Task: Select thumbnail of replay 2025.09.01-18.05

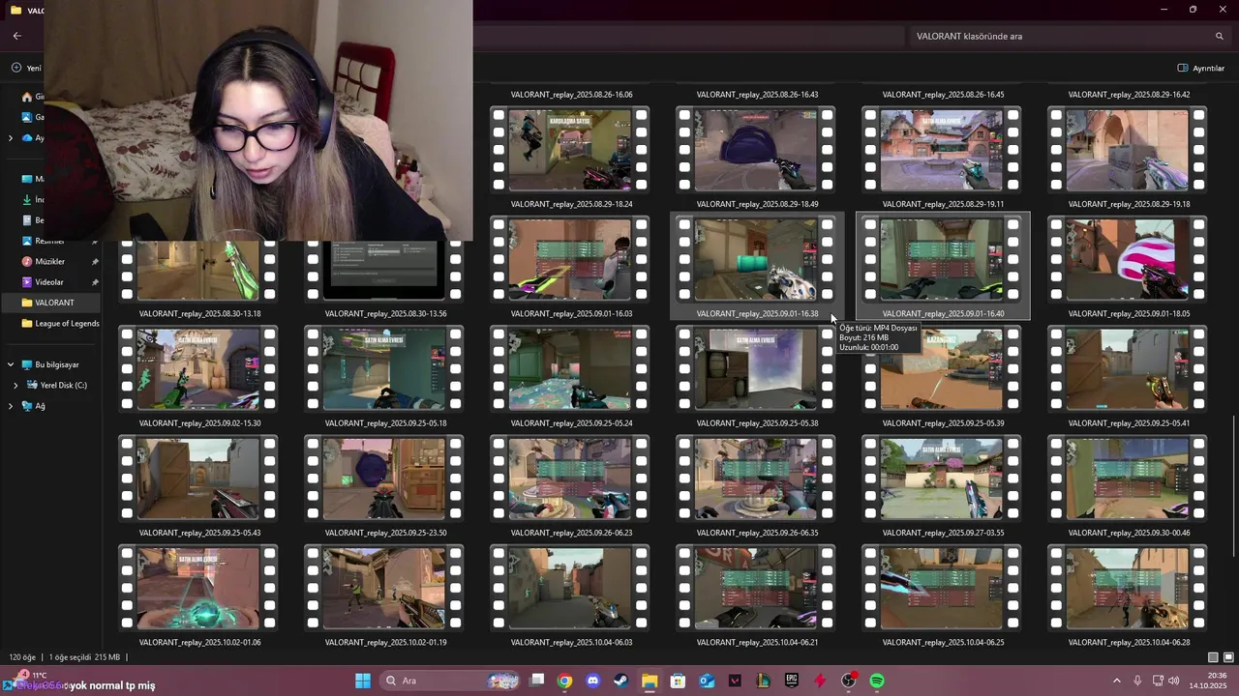Action: (x=1128, y=259)
